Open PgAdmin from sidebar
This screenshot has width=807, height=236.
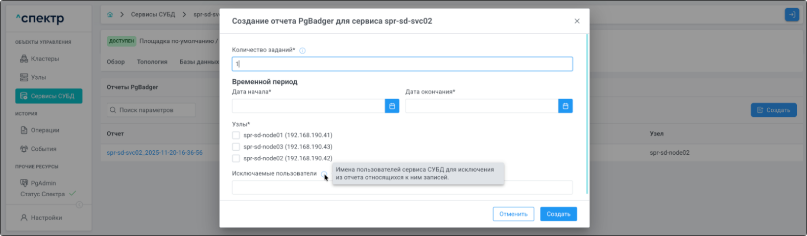pyautogui.click(x=43, y=183)
